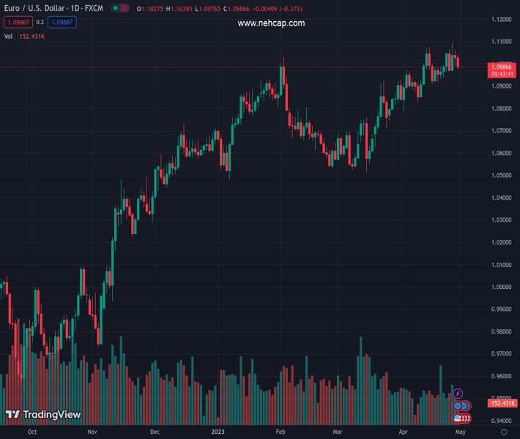
Task: Click the Oct label on time axis
Action: click(x=31, y=432)
